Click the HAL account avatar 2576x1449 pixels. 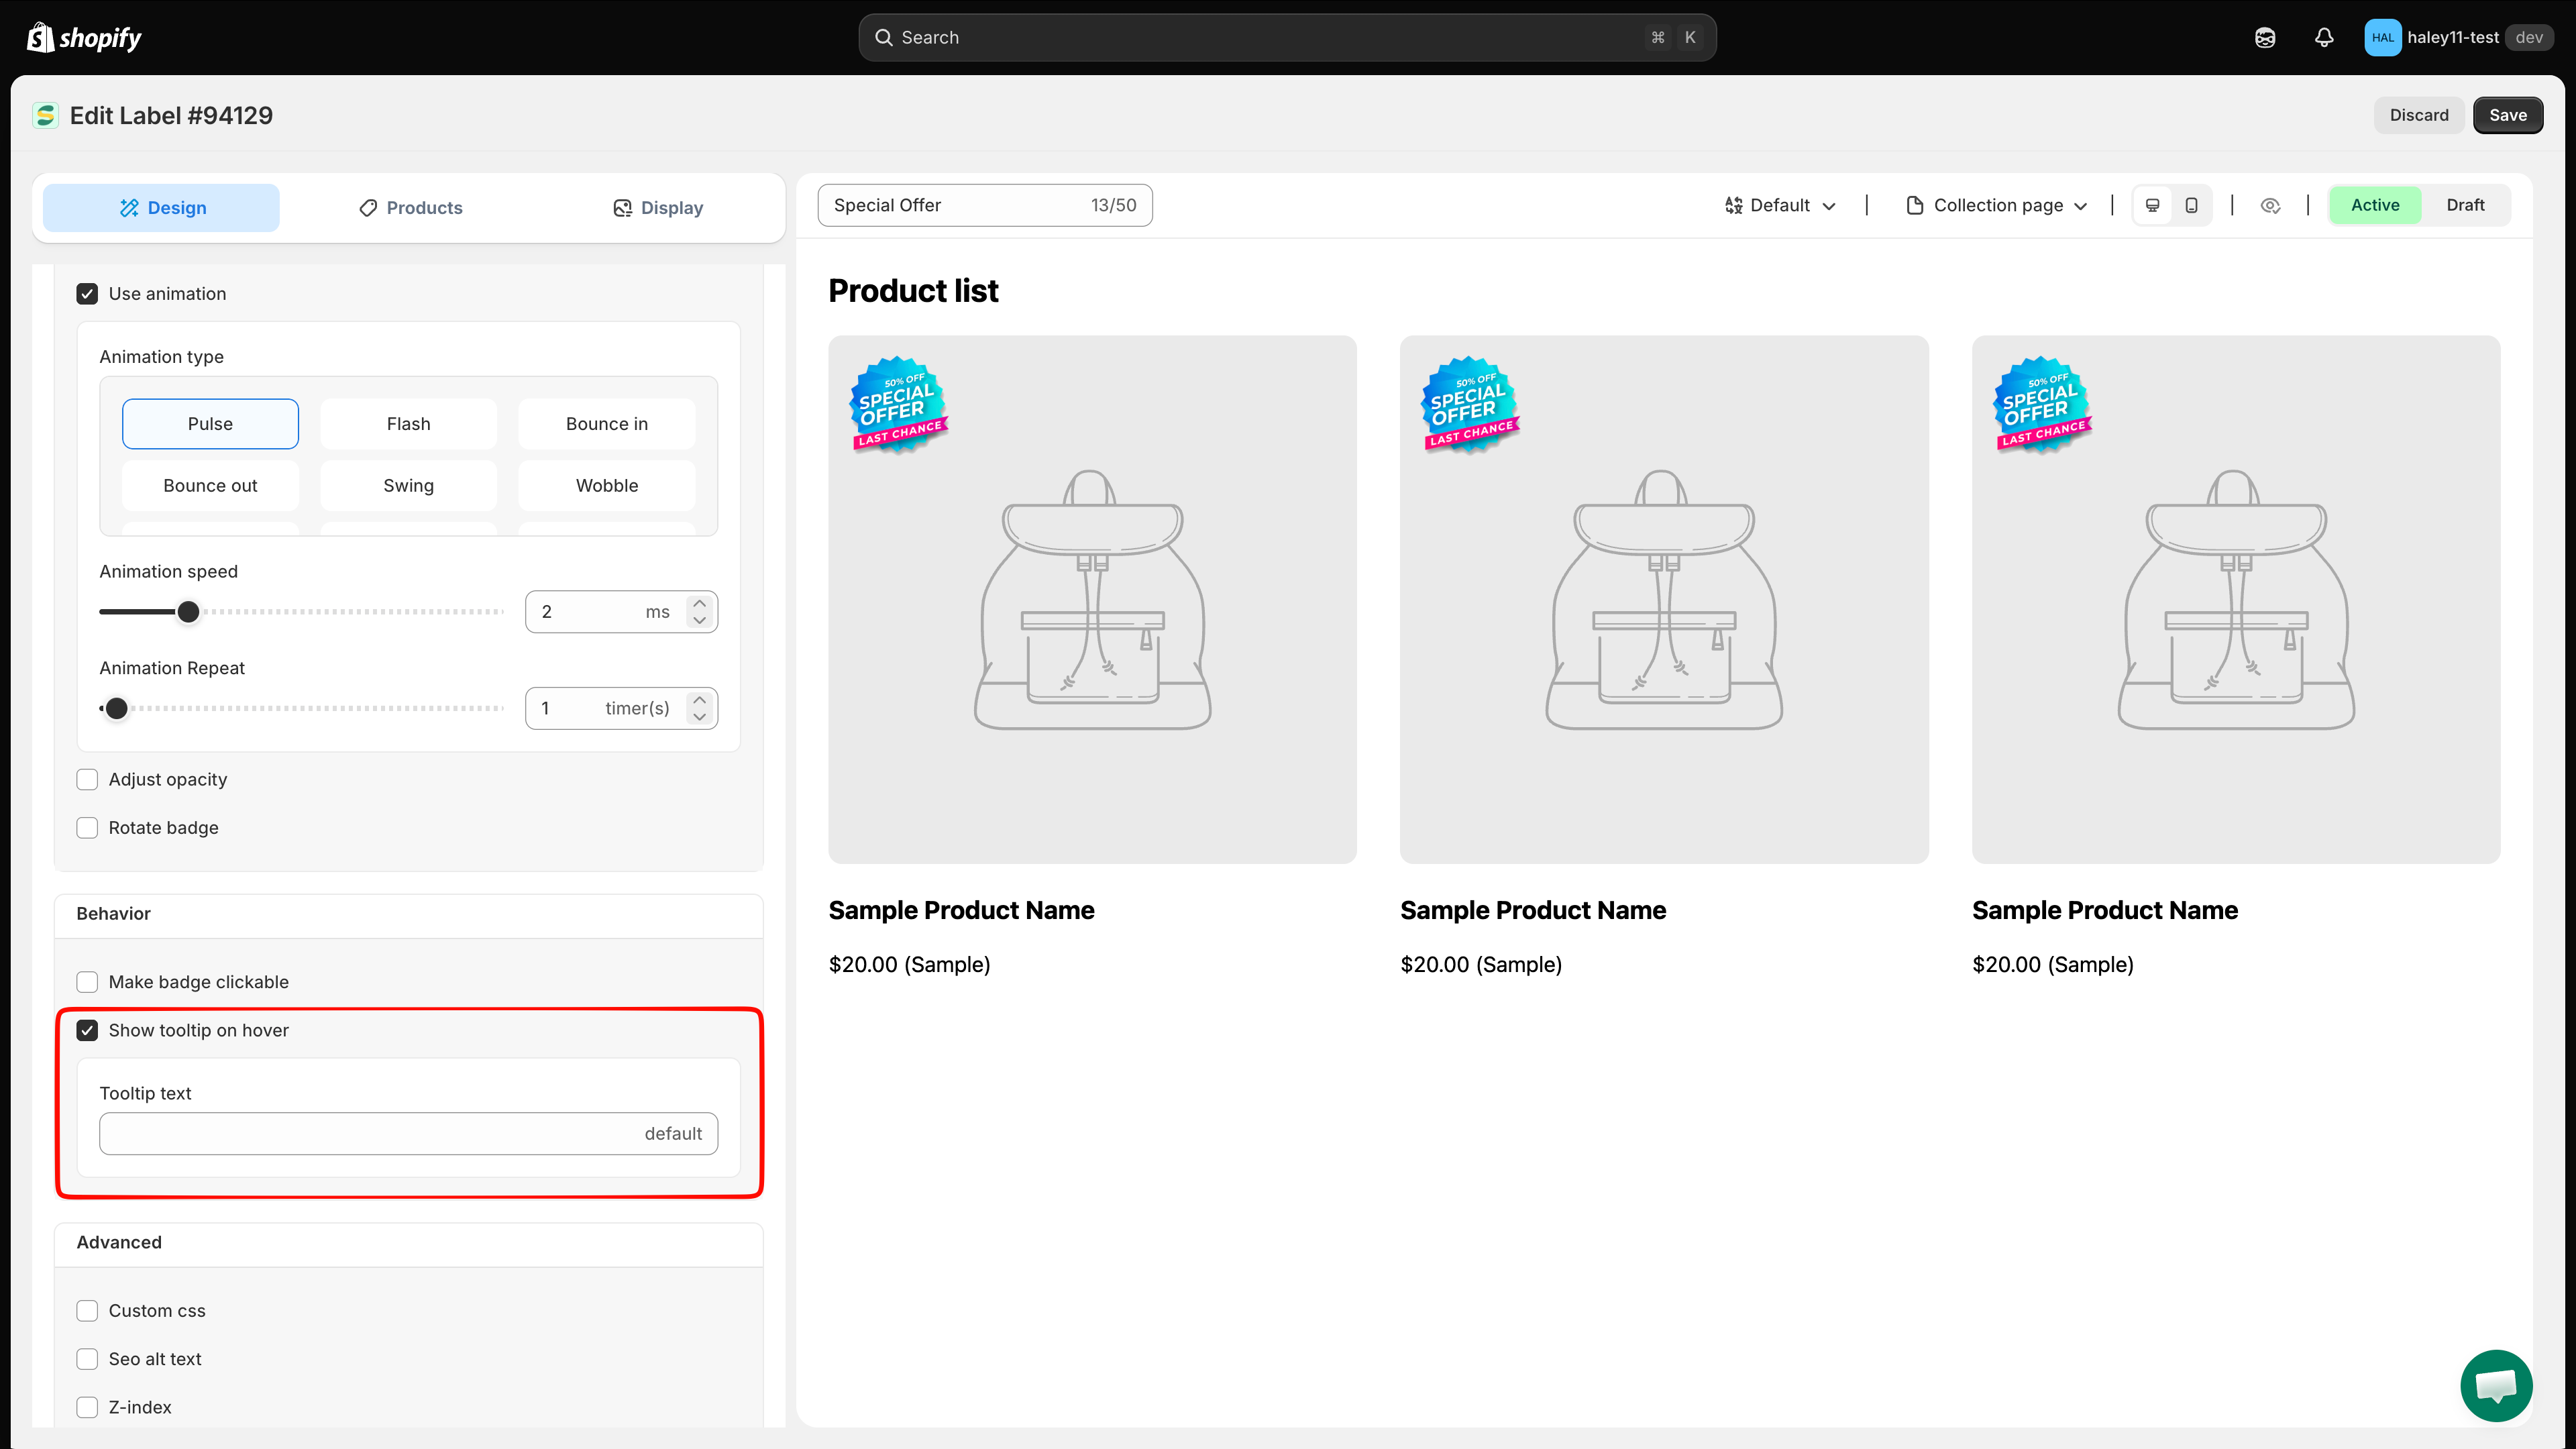[2382, 37]
